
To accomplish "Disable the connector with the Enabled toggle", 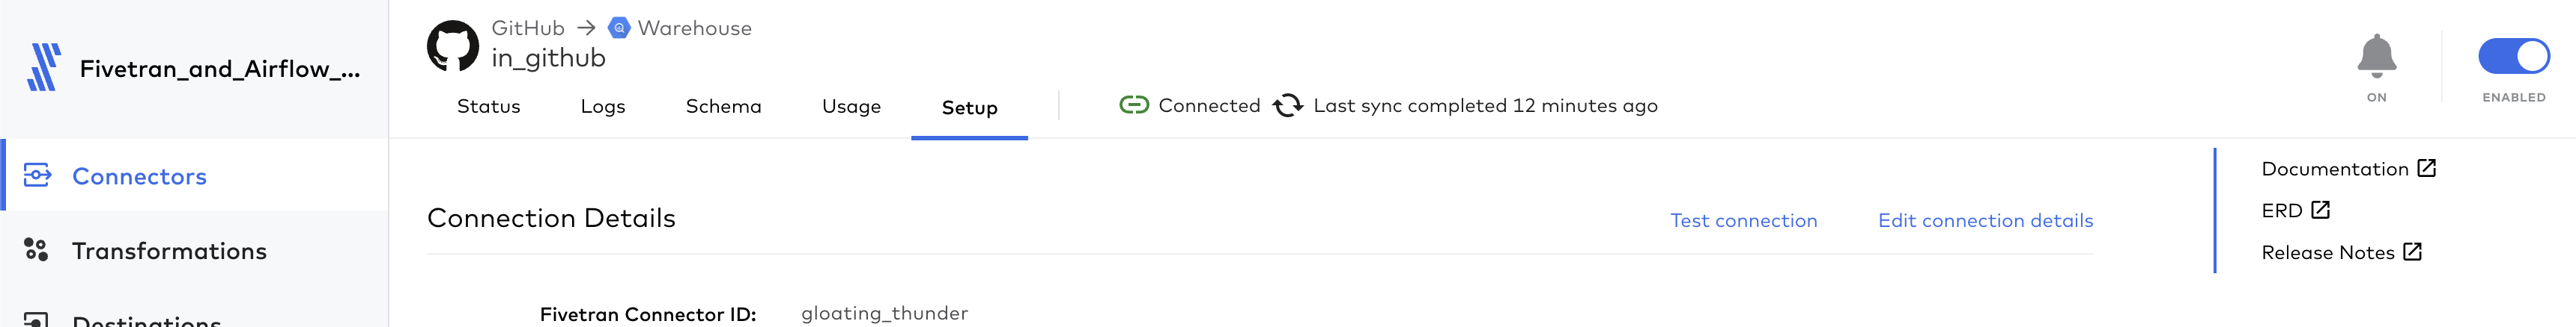I will [x=2512, y=56].
